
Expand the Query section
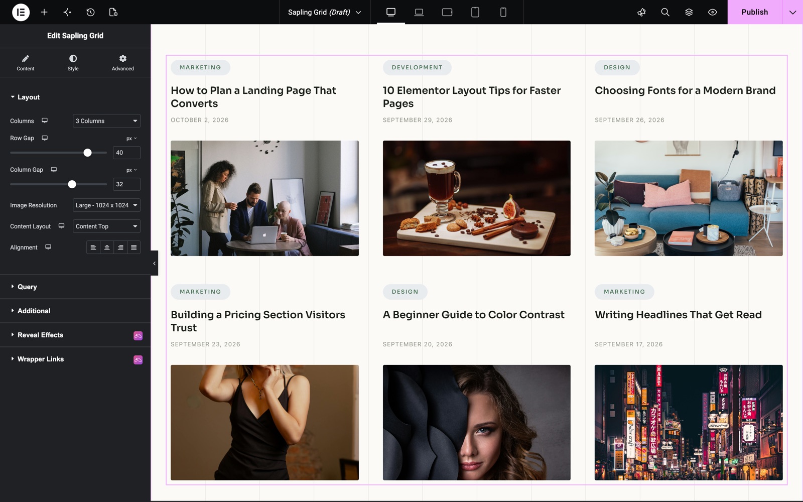[75, 287]
